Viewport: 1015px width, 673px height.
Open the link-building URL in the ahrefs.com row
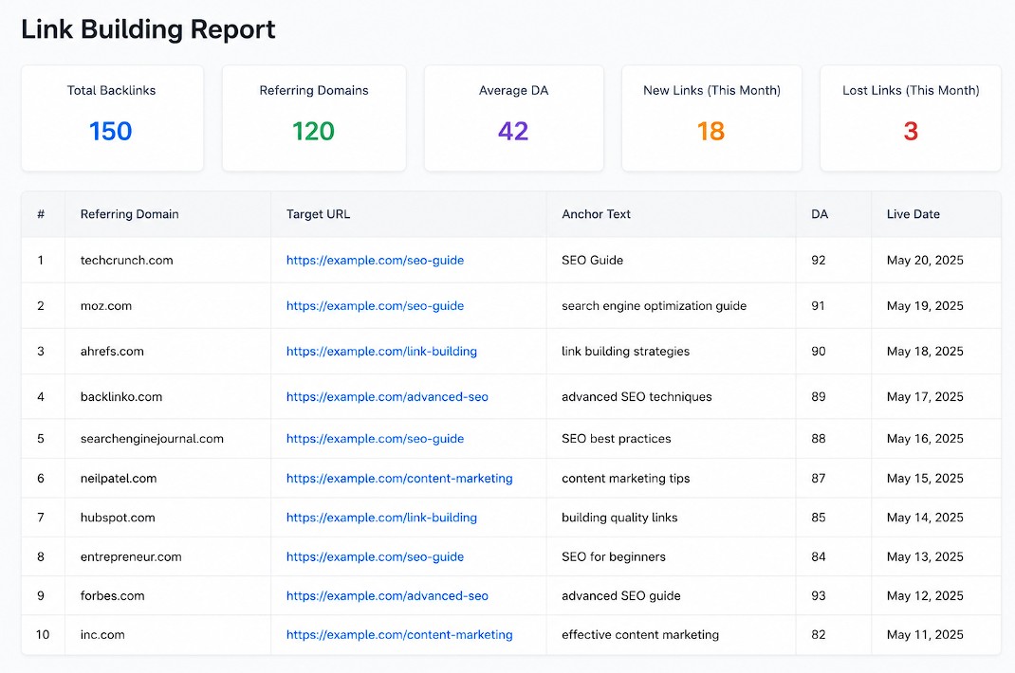tap(381, 352)
